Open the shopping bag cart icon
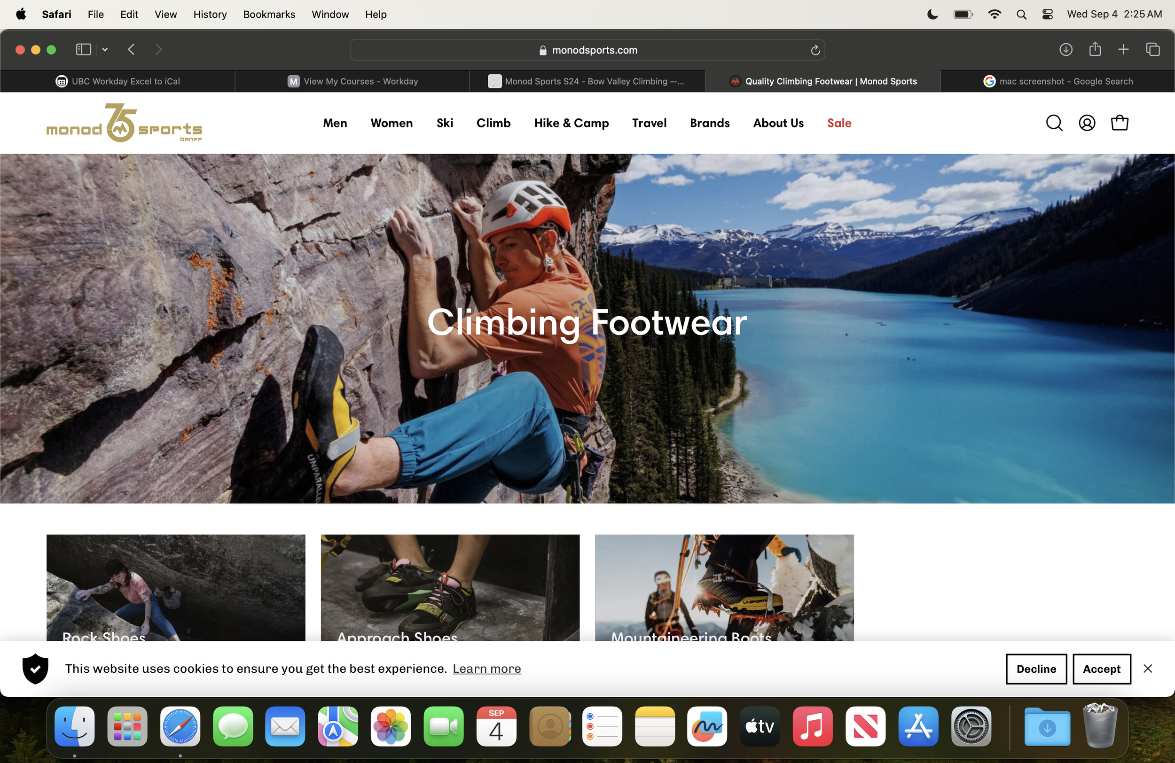 click(x=1119, y=123)
